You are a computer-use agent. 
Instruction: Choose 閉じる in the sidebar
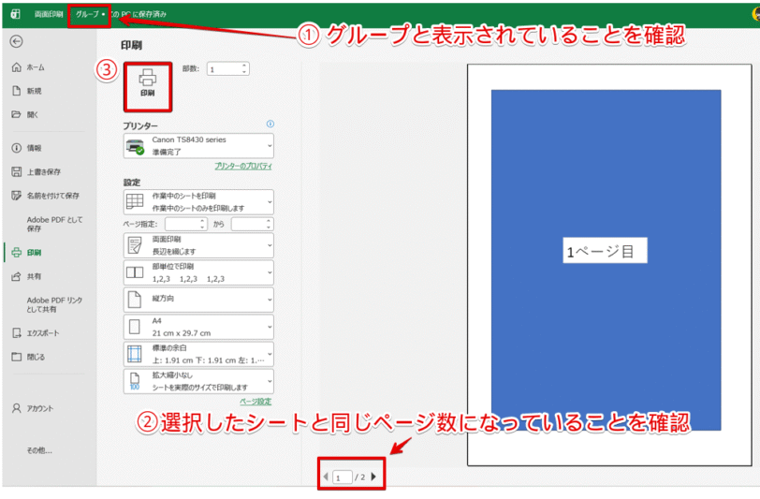coord(36,357)
